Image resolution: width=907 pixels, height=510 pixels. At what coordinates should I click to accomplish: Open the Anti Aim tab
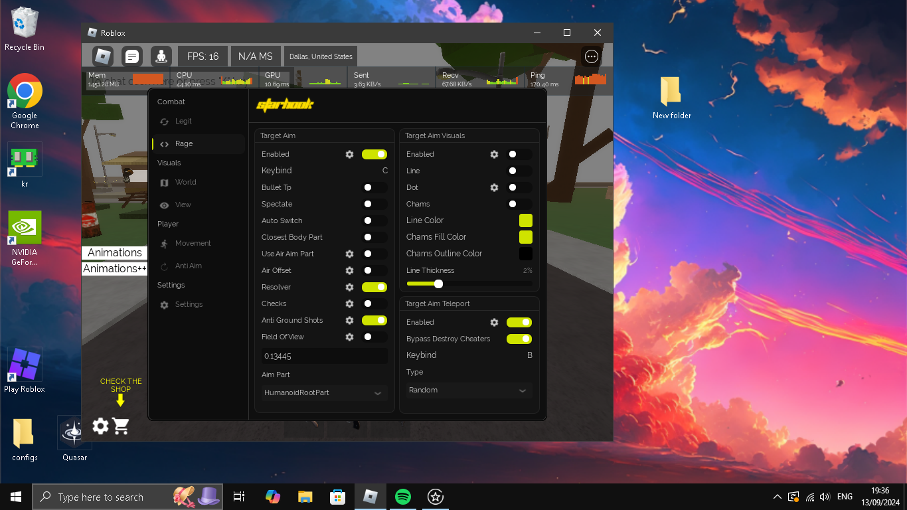(199, 266)
